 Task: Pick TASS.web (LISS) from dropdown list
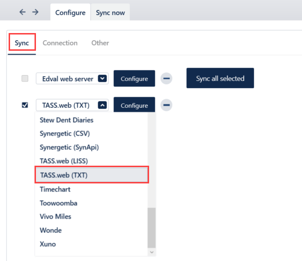click(91, 161)
